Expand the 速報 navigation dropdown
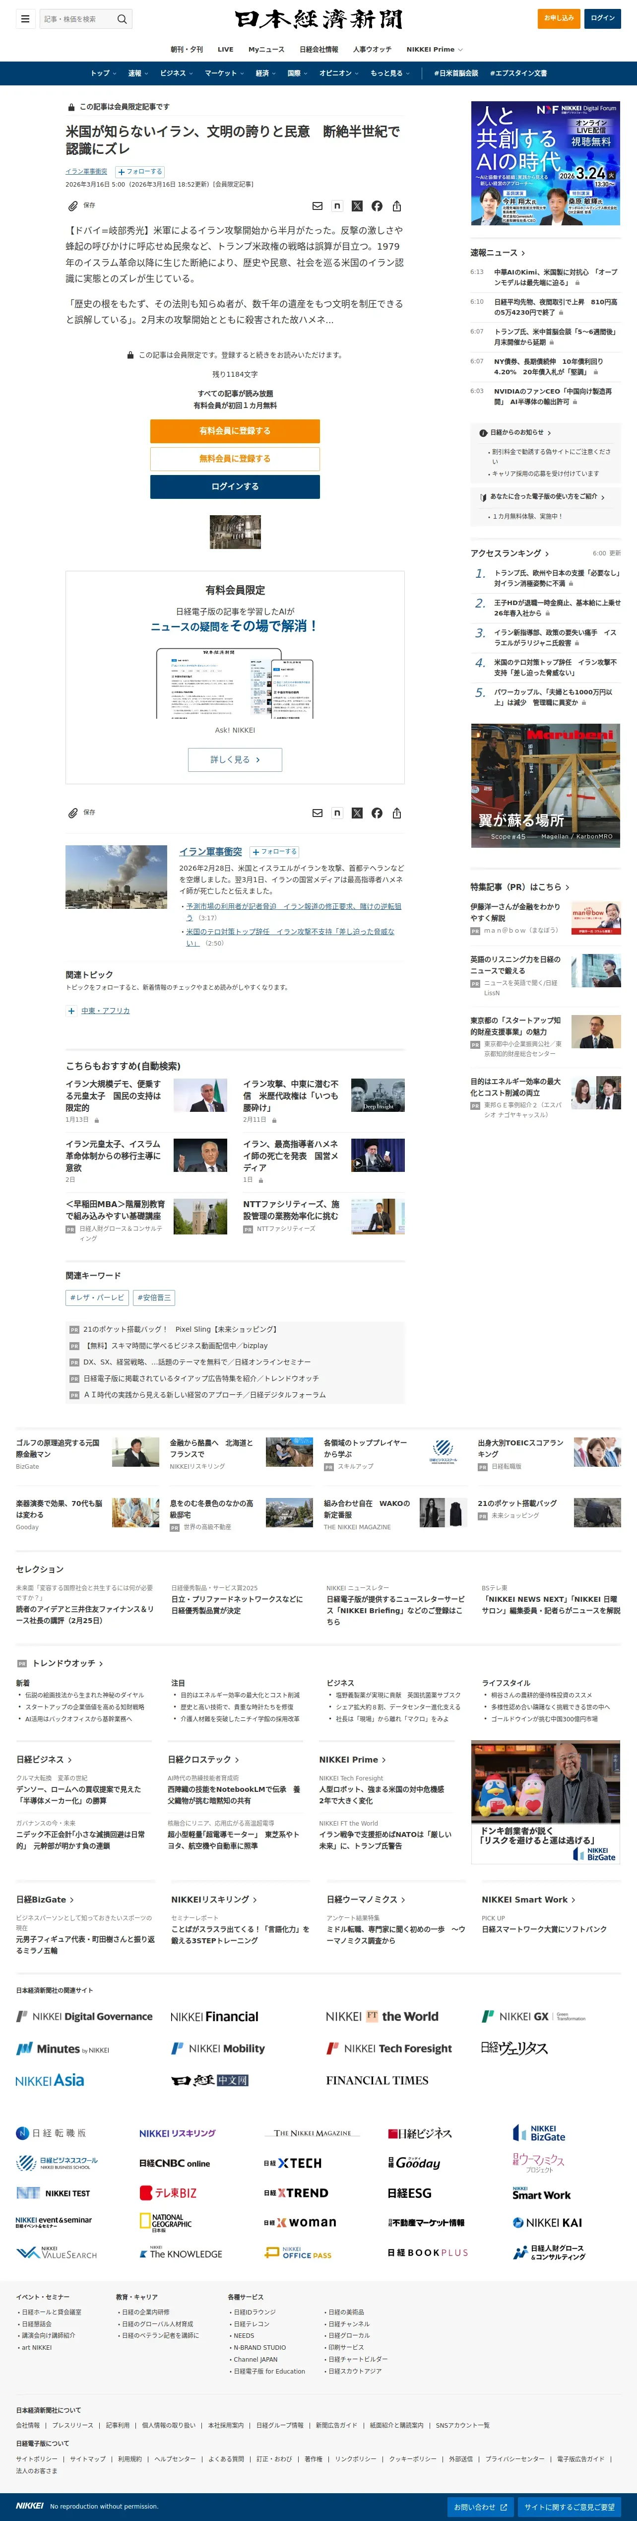 click(x=138, y=73)
